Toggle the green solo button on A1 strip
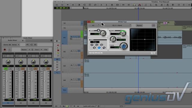192x108 pixels. point(6,69)
